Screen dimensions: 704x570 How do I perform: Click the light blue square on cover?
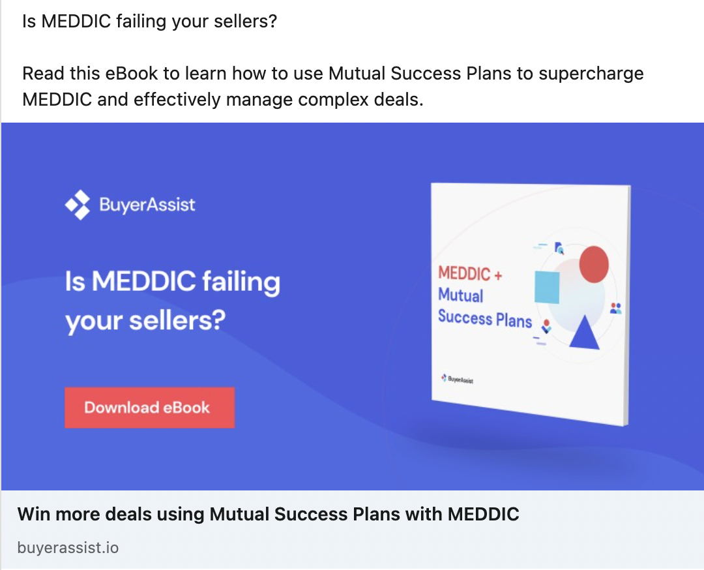click(547, 287)
